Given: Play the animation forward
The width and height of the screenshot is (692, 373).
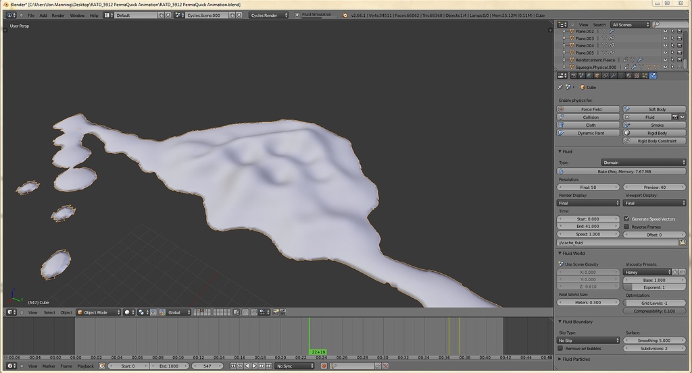Looking at the screenshot, I should tap(255, 366).
